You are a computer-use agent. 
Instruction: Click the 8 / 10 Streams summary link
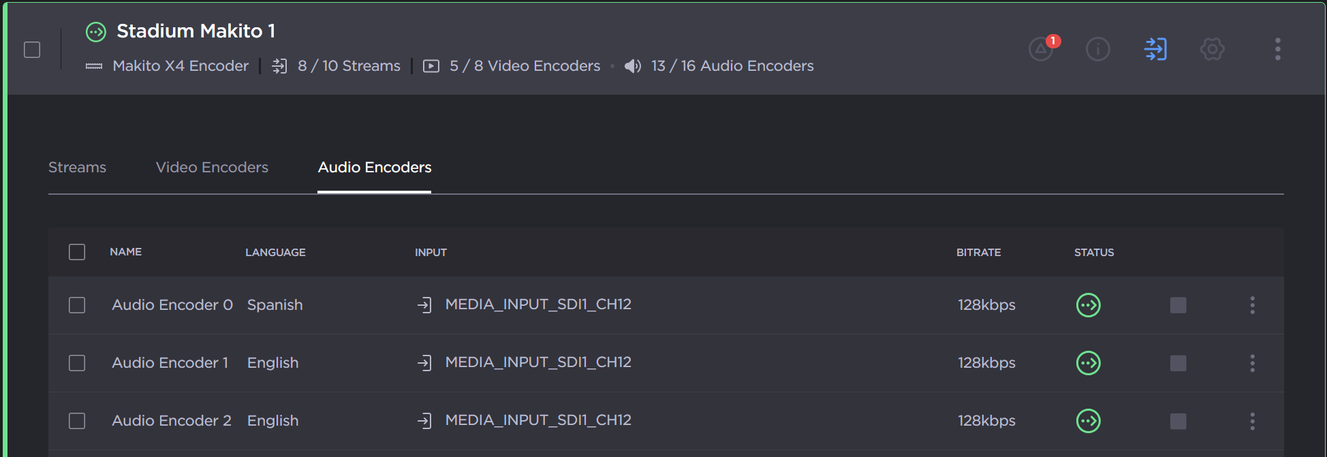(x=349, y=65)
